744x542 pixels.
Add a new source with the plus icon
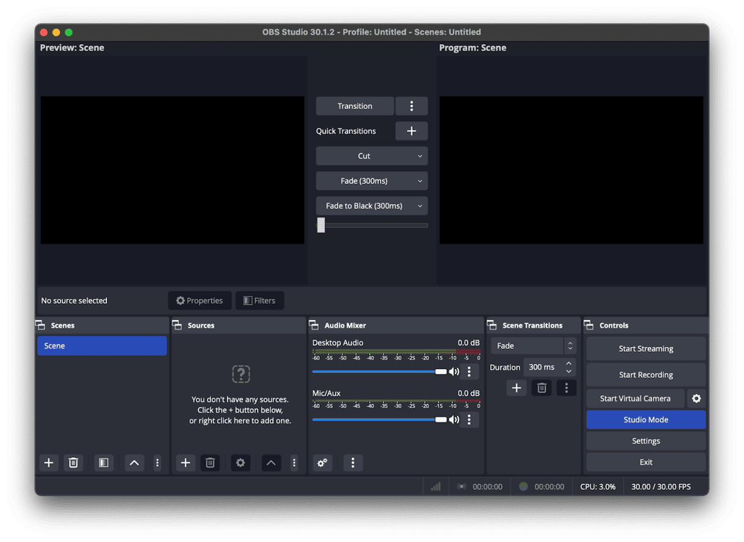coord(185,463)
